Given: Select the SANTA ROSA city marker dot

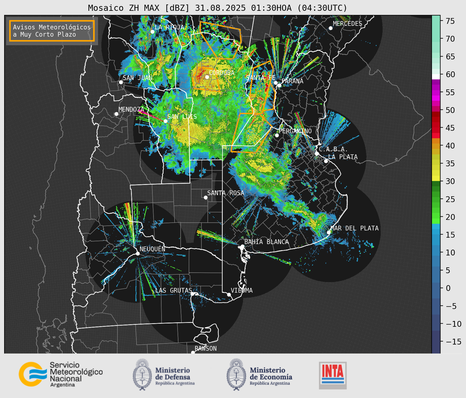Looking at the screenshot, I should (x=206, y=197).
